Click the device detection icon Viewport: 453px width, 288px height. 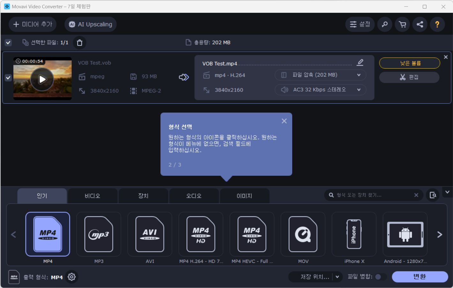point(433,195)
